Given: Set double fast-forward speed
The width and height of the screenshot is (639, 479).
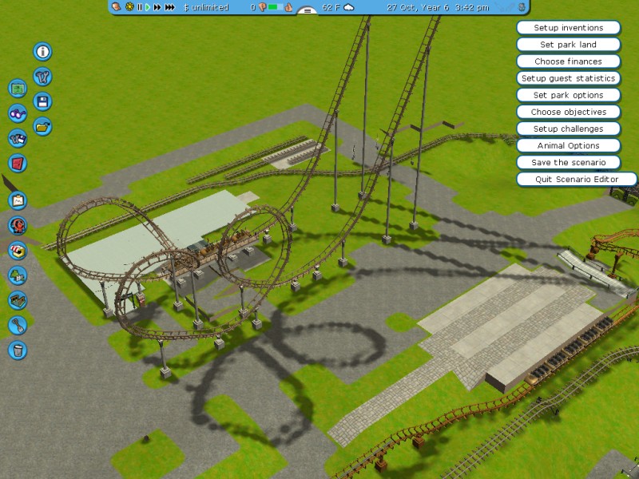Looking at the screenshot, I should pos(157,7).
